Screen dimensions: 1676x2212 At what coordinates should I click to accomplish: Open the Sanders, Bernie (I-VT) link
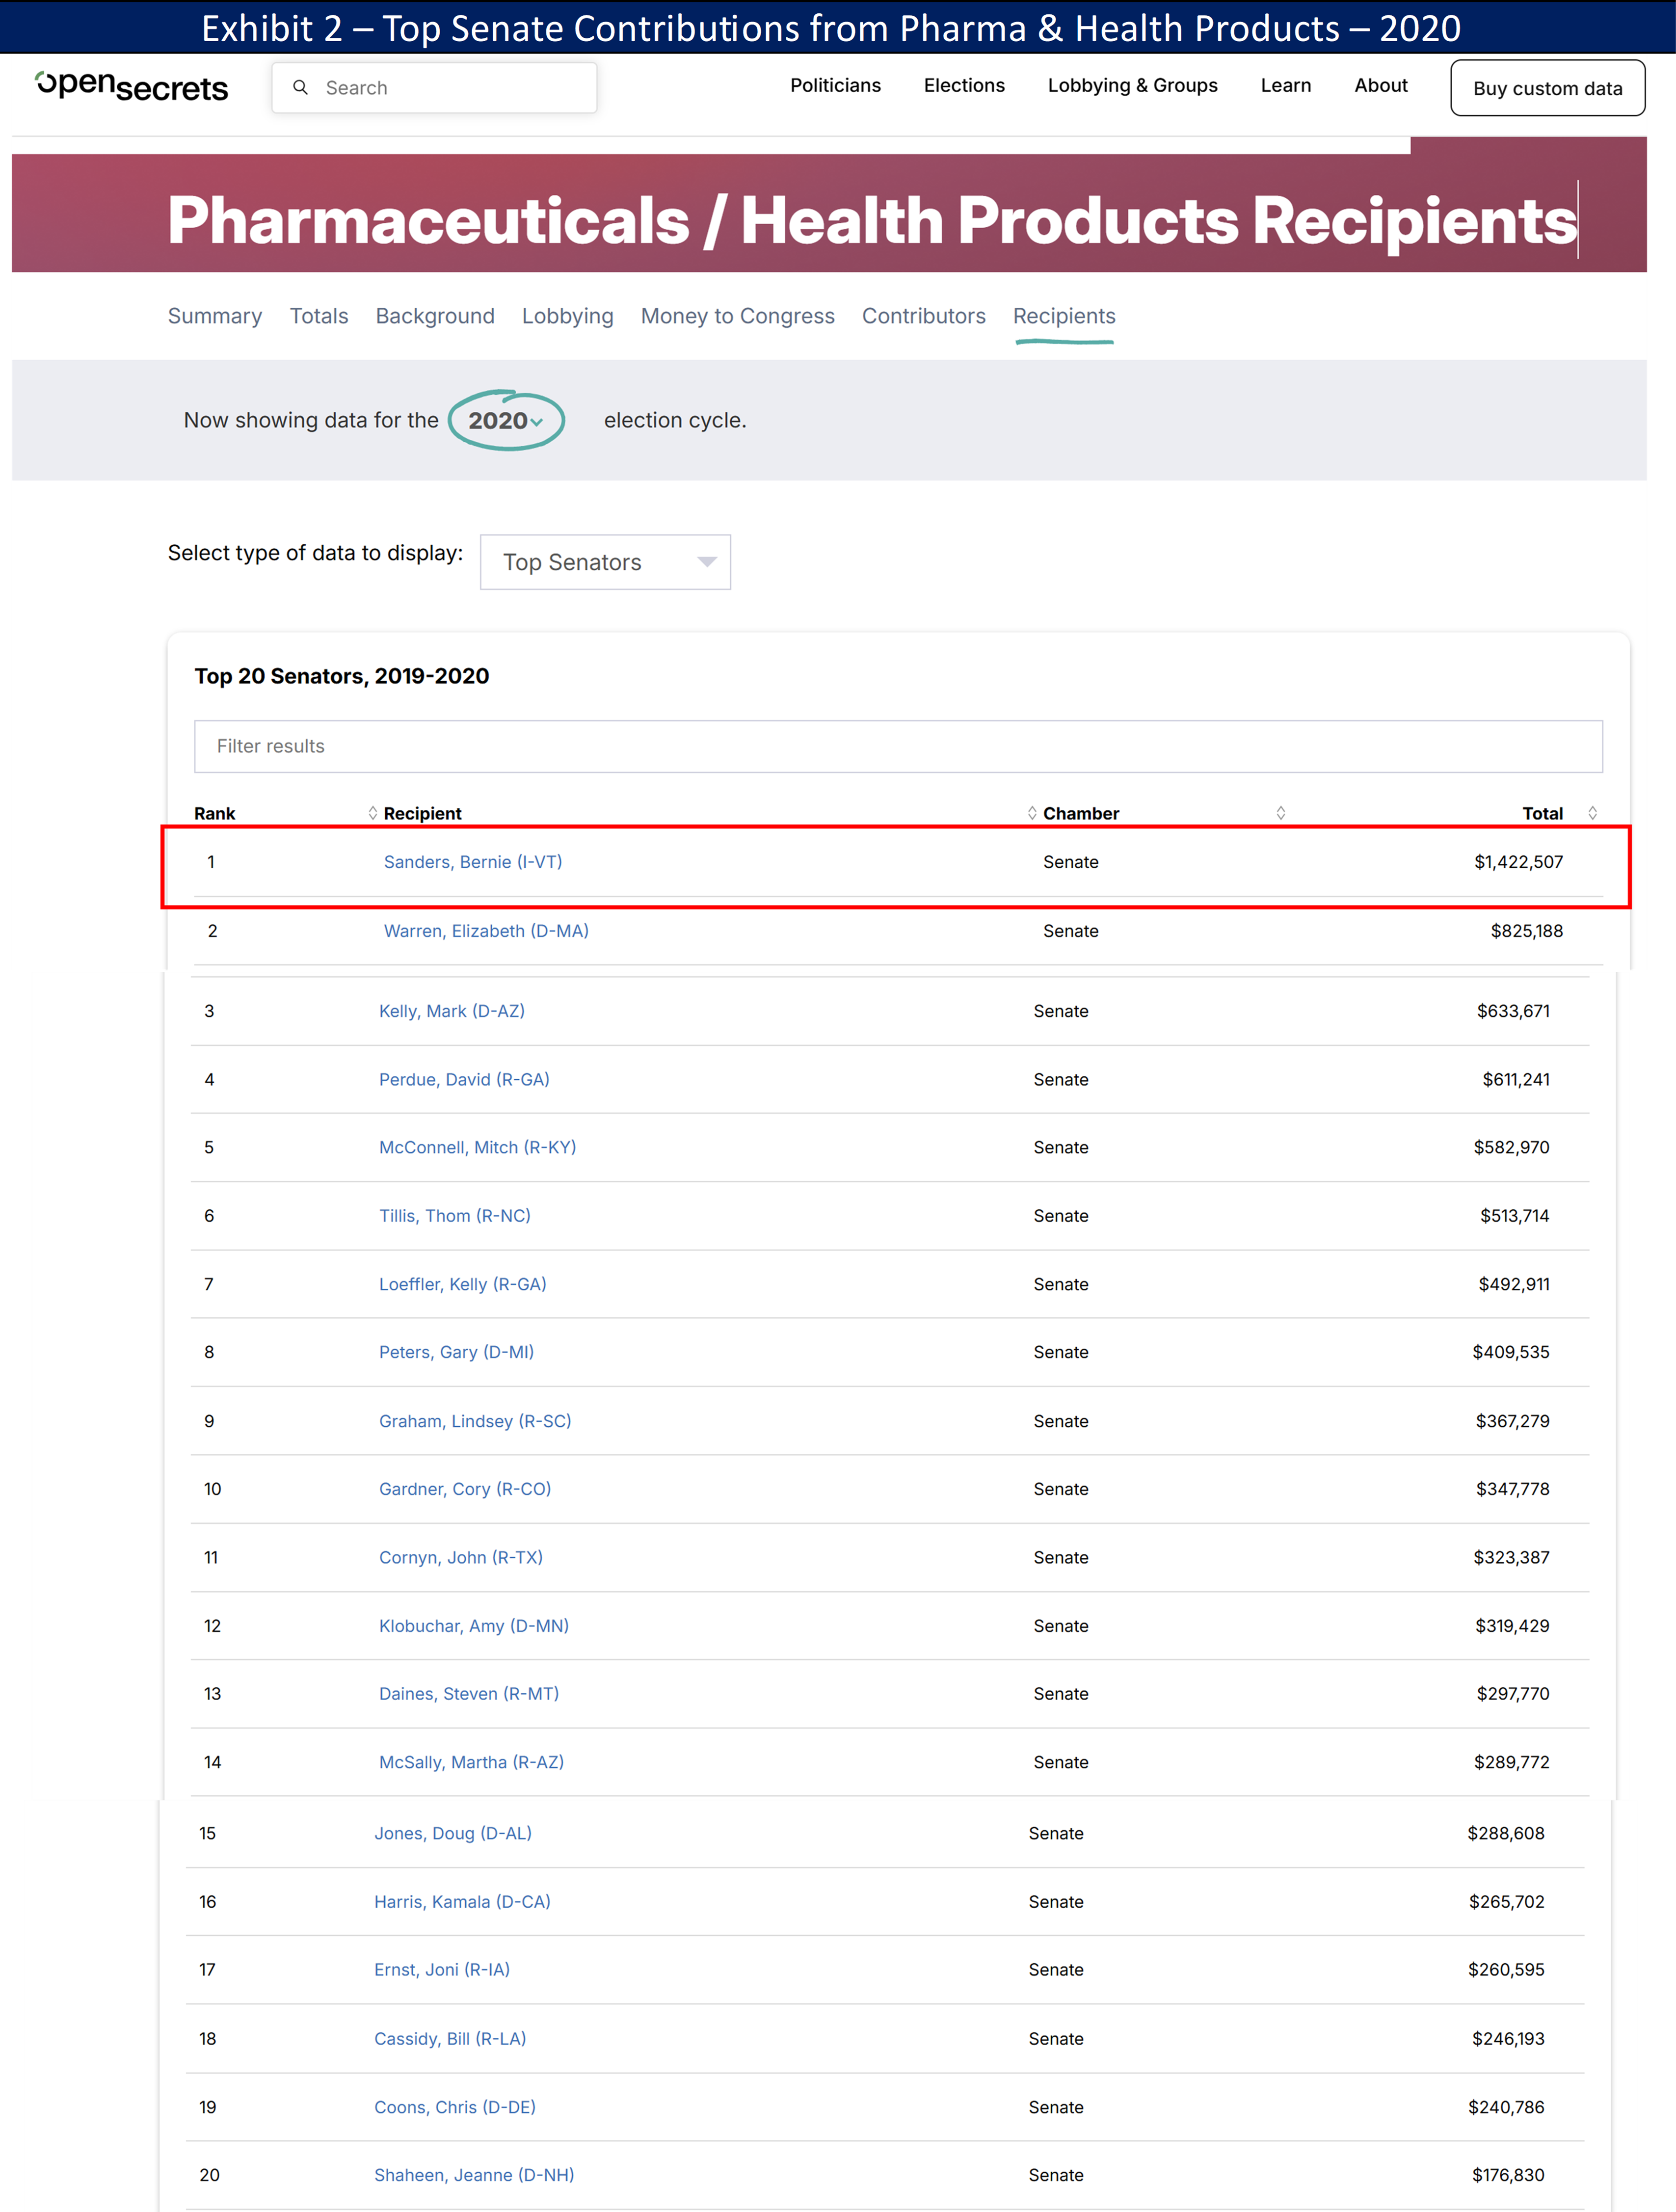tap(472, 862)
